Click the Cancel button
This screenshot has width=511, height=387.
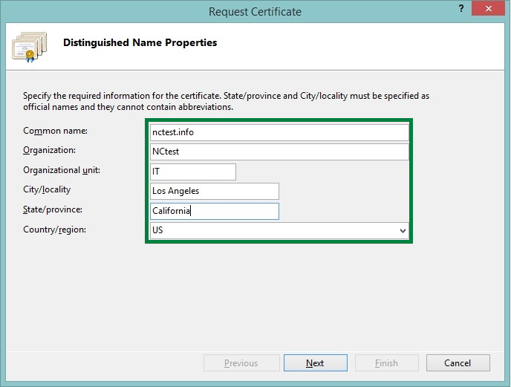click(x=458, y=363)
